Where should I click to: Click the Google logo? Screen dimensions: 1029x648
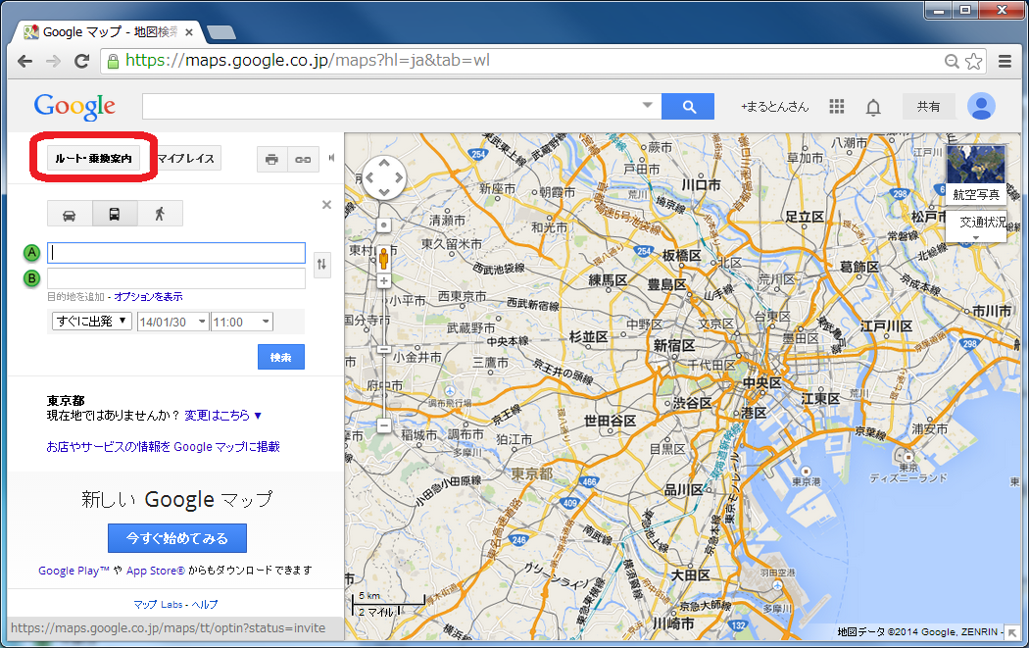click(74, 106)
